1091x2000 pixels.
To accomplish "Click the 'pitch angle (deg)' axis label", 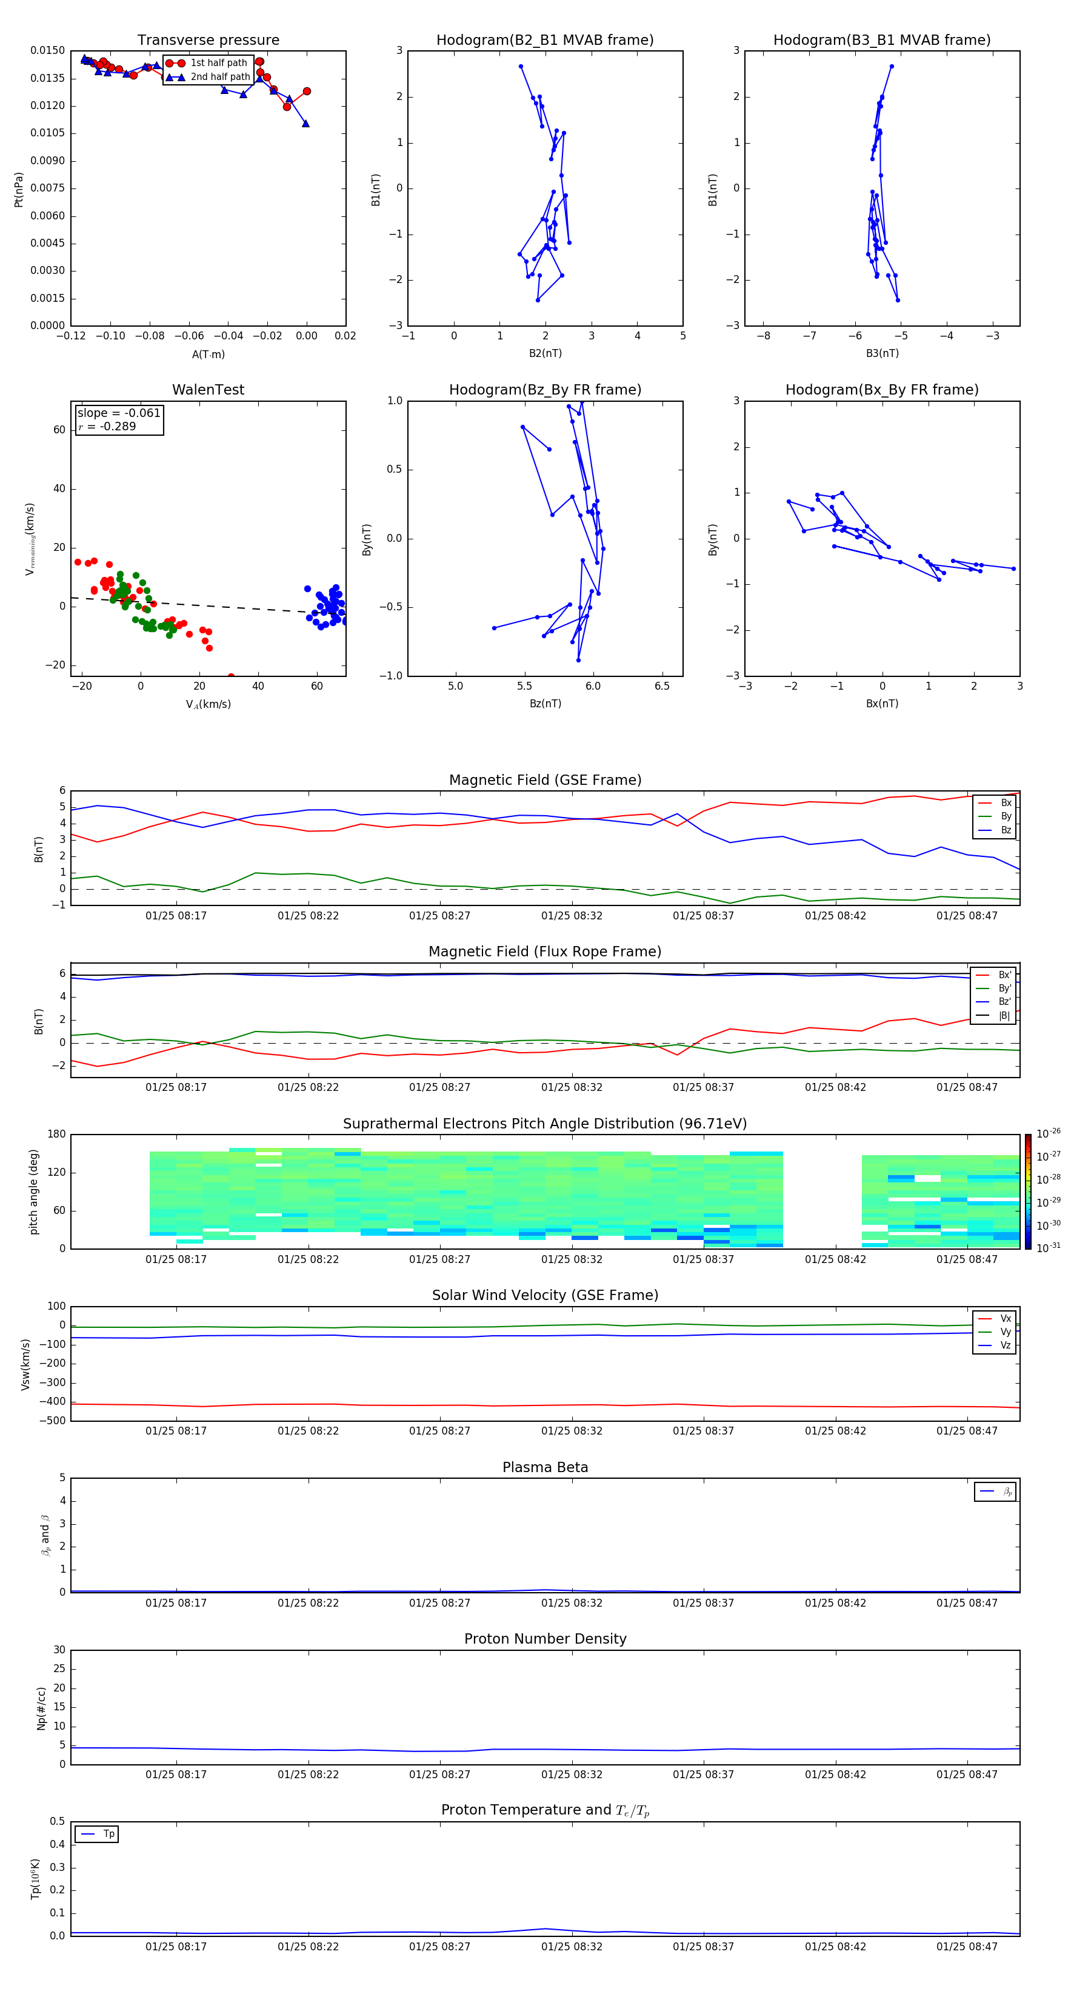I will click(x=33, y=1192).
